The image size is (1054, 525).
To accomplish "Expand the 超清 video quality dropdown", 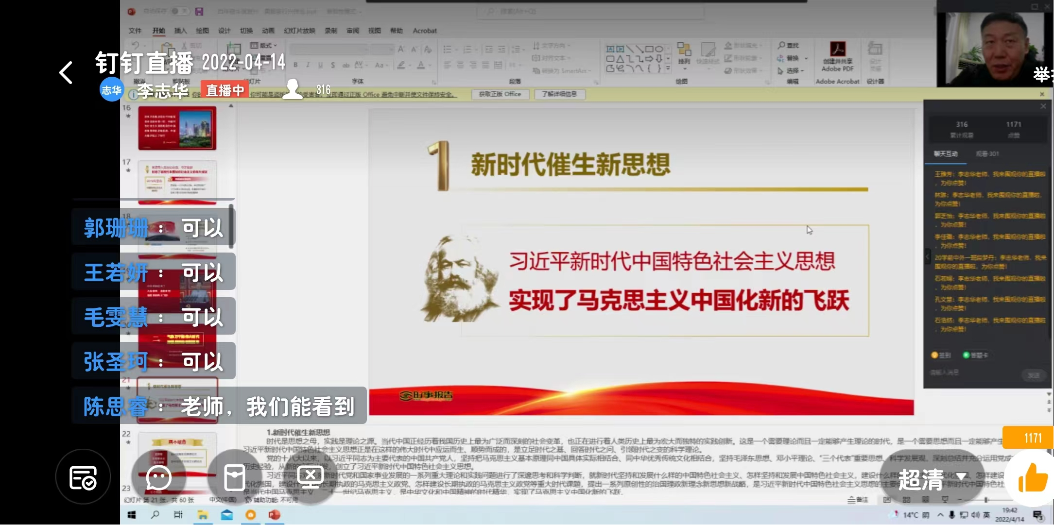I will pos(932,479).
